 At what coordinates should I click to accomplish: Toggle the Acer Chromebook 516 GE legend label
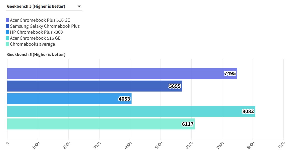tap(35, 38)
